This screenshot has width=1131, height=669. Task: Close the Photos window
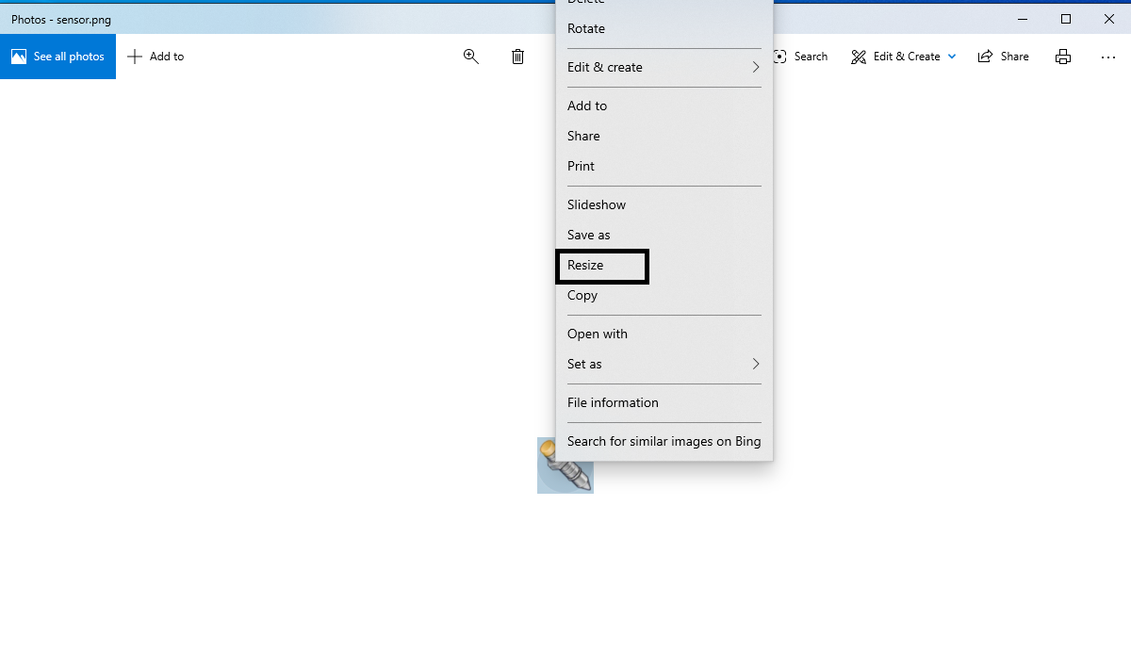[1109, 19]
